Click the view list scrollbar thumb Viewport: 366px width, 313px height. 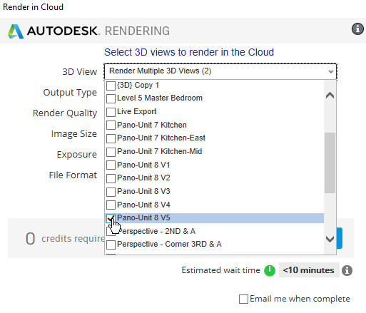point(330,163)
